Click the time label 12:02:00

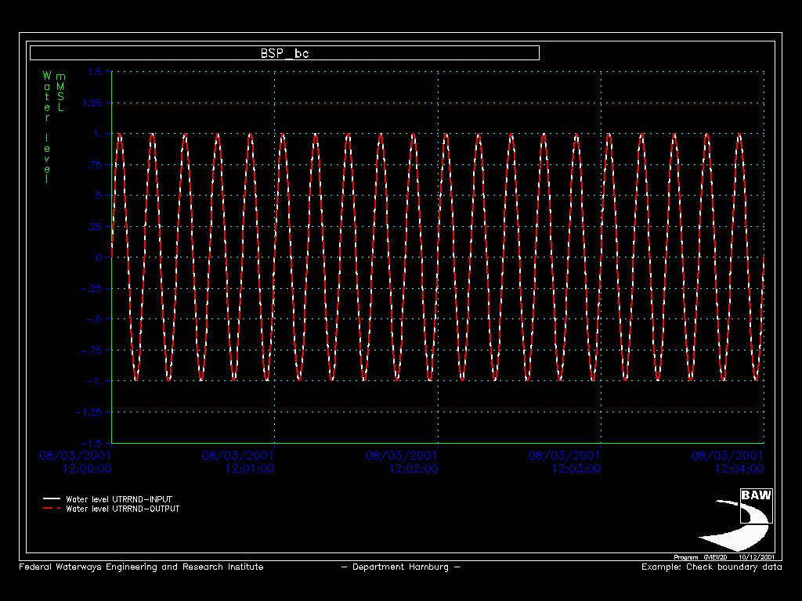pos(414,469)
